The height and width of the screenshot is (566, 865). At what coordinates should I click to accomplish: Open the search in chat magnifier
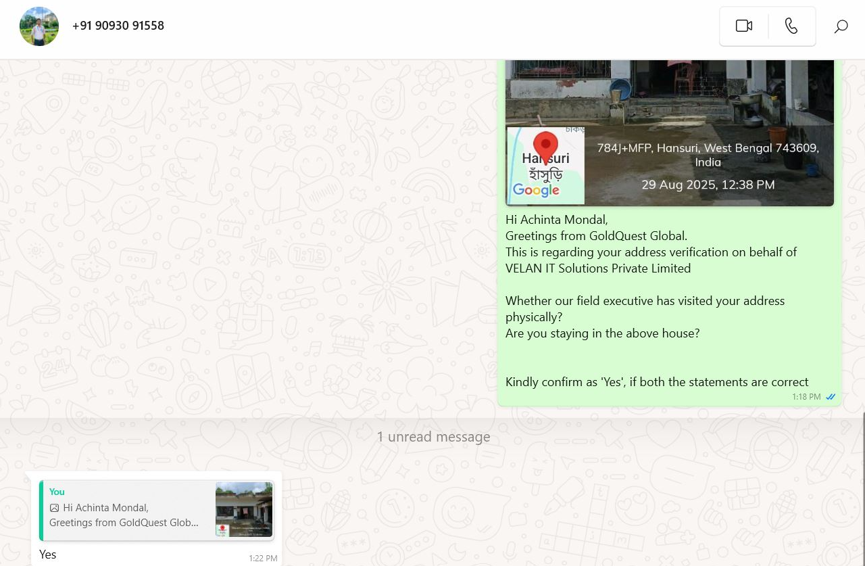pos(841,26)
